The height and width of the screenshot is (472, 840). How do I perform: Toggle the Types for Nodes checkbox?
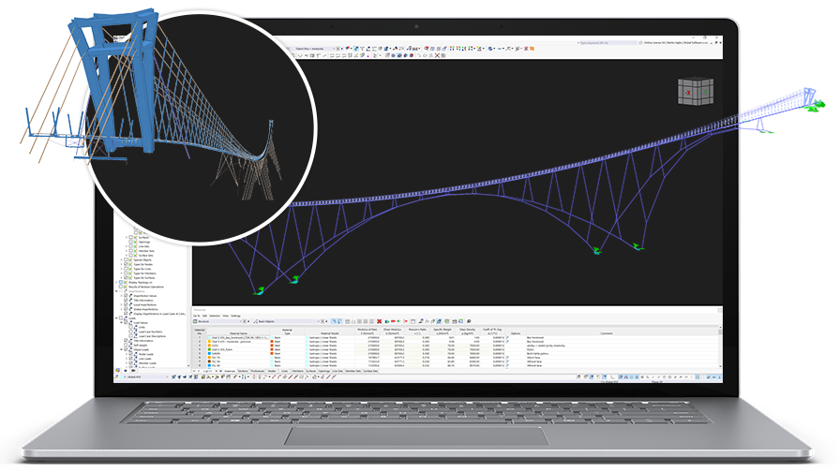(126, 264)
